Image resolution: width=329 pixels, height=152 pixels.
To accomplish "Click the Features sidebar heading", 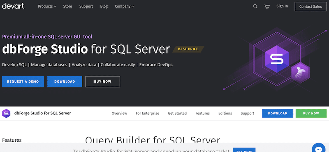I will [x=12, y=140].
